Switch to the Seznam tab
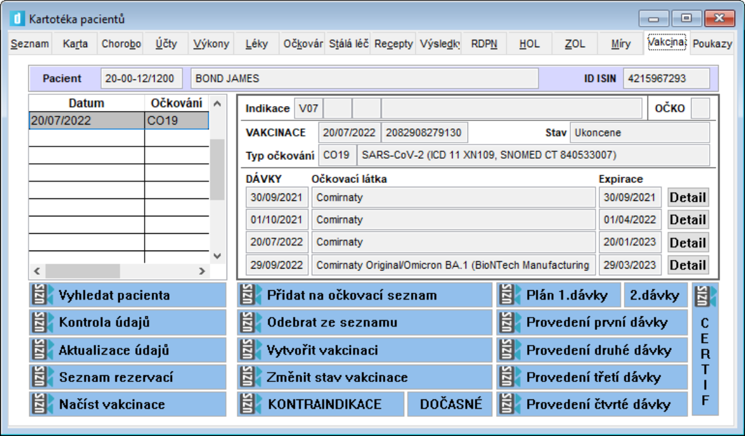Viewport: 745px width, 436px height. (30, 44)
